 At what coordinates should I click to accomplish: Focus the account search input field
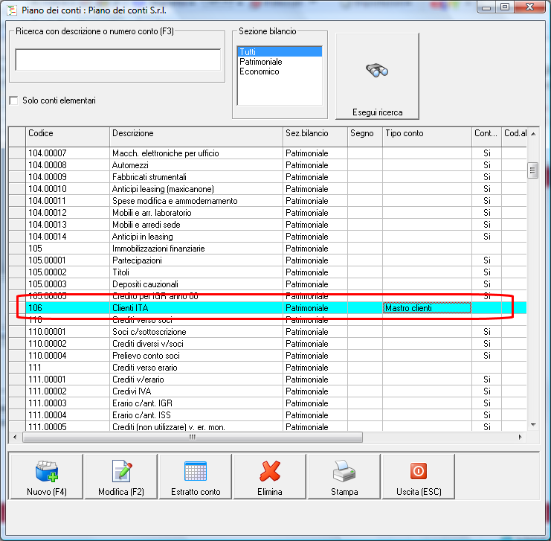pyautogui.click(x=118, y=60)
